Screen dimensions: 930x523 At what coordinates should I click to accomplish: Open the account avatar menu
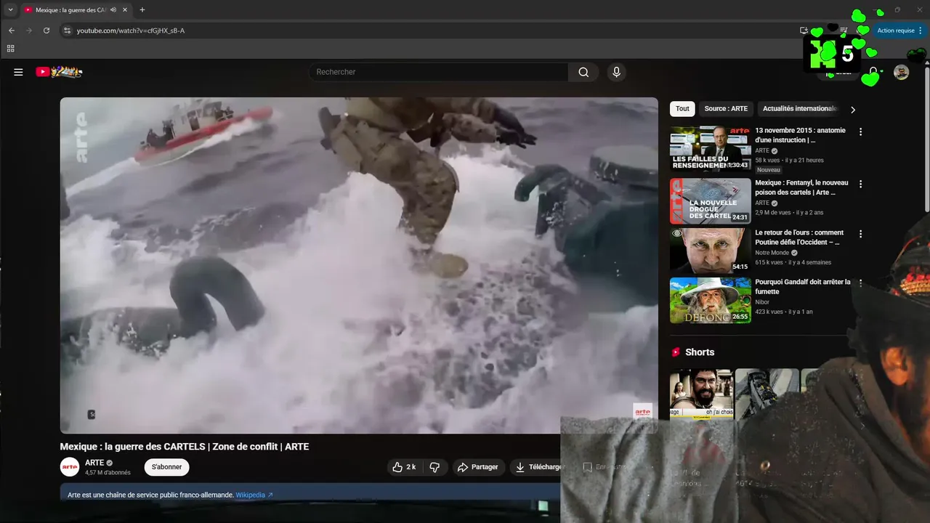(x=901, y=72)
